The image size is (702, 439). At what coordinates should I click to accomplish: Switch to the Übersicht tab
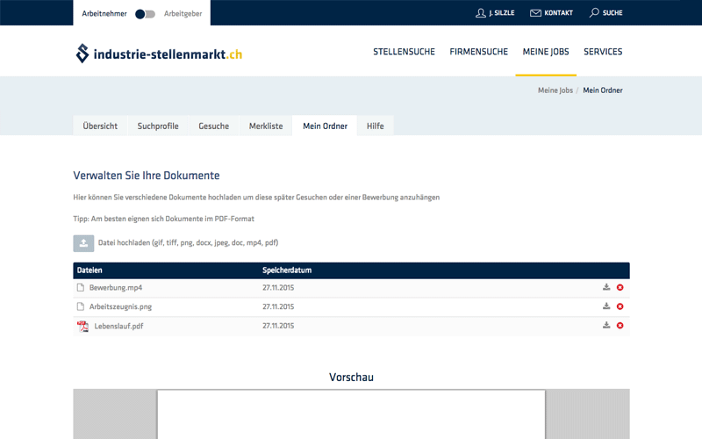(100, 126)
